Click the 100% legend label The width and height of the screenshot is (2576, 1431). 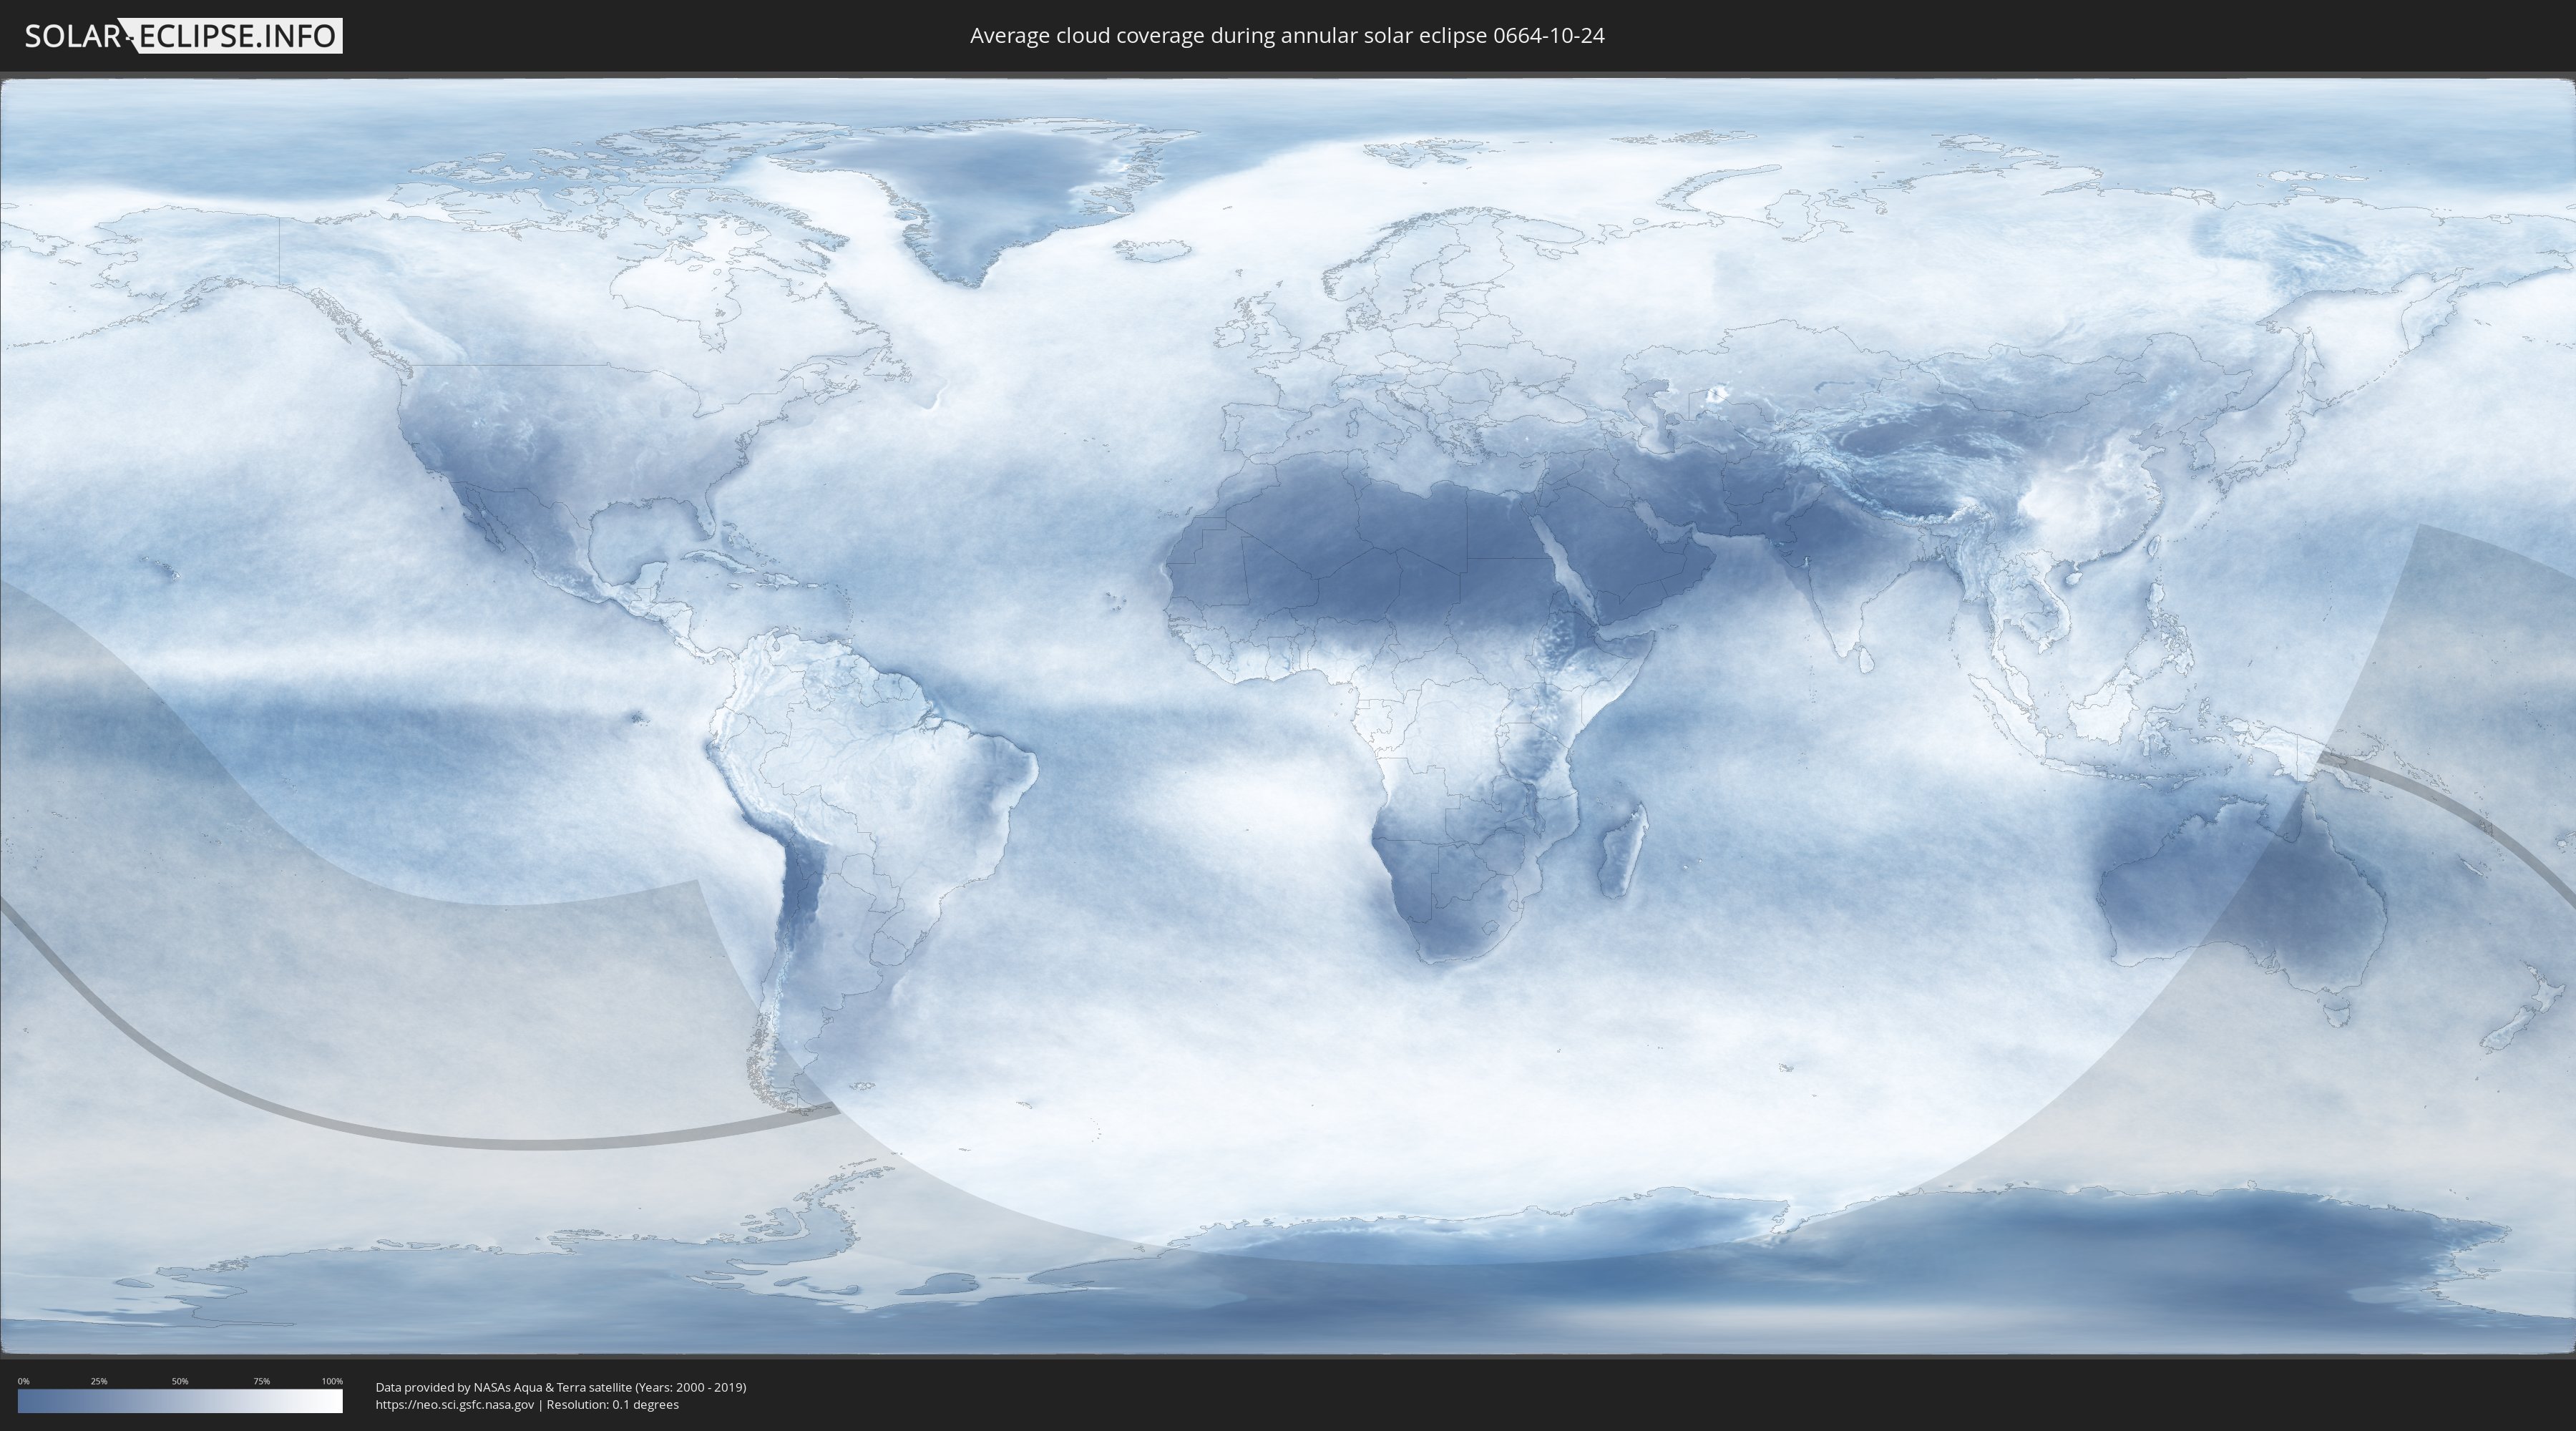coord(332,1381)
